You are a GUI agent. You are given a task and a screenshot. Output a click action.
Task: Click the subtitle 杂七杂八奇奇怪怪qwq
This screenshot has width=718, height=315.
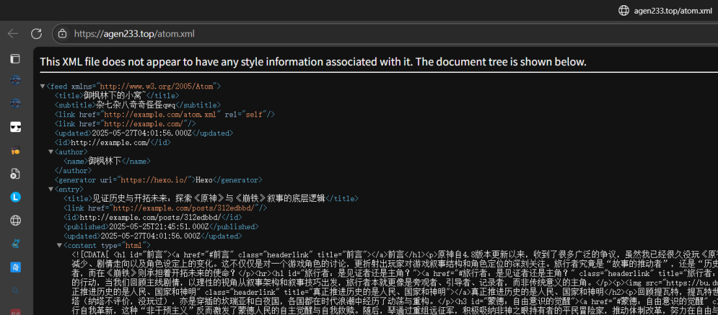click(135, 105)
